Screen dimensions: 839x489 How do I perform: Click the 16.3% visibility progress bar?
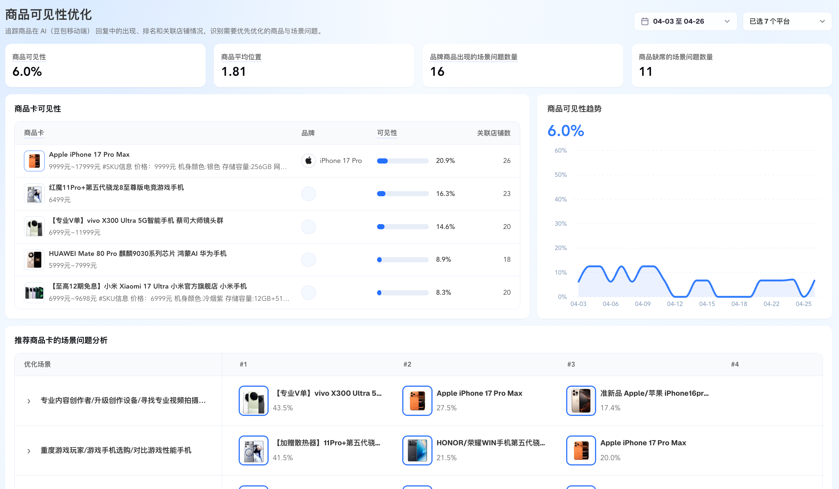pos(403,194)
